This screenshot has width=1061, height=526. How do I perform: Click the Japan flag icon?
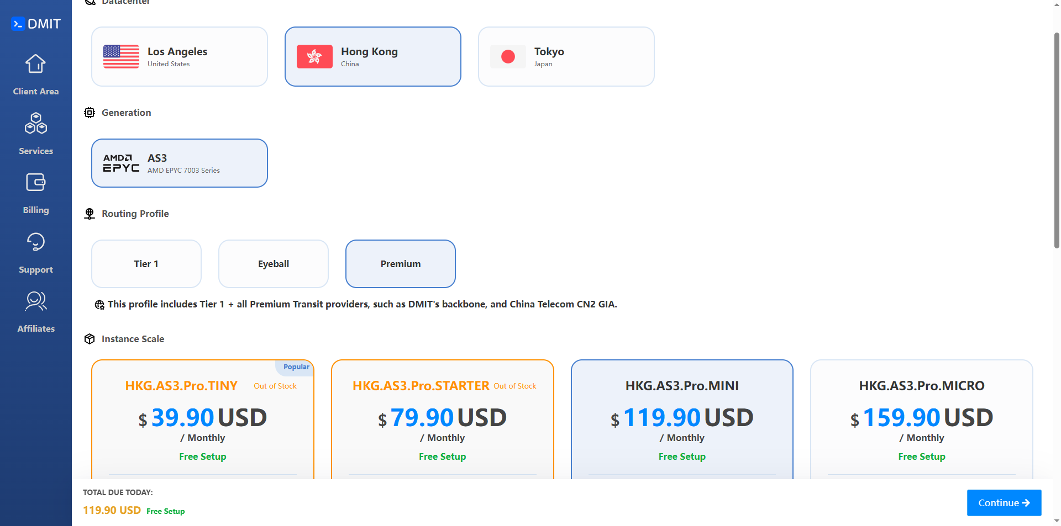pyautogui.click(x=508, y=57)
